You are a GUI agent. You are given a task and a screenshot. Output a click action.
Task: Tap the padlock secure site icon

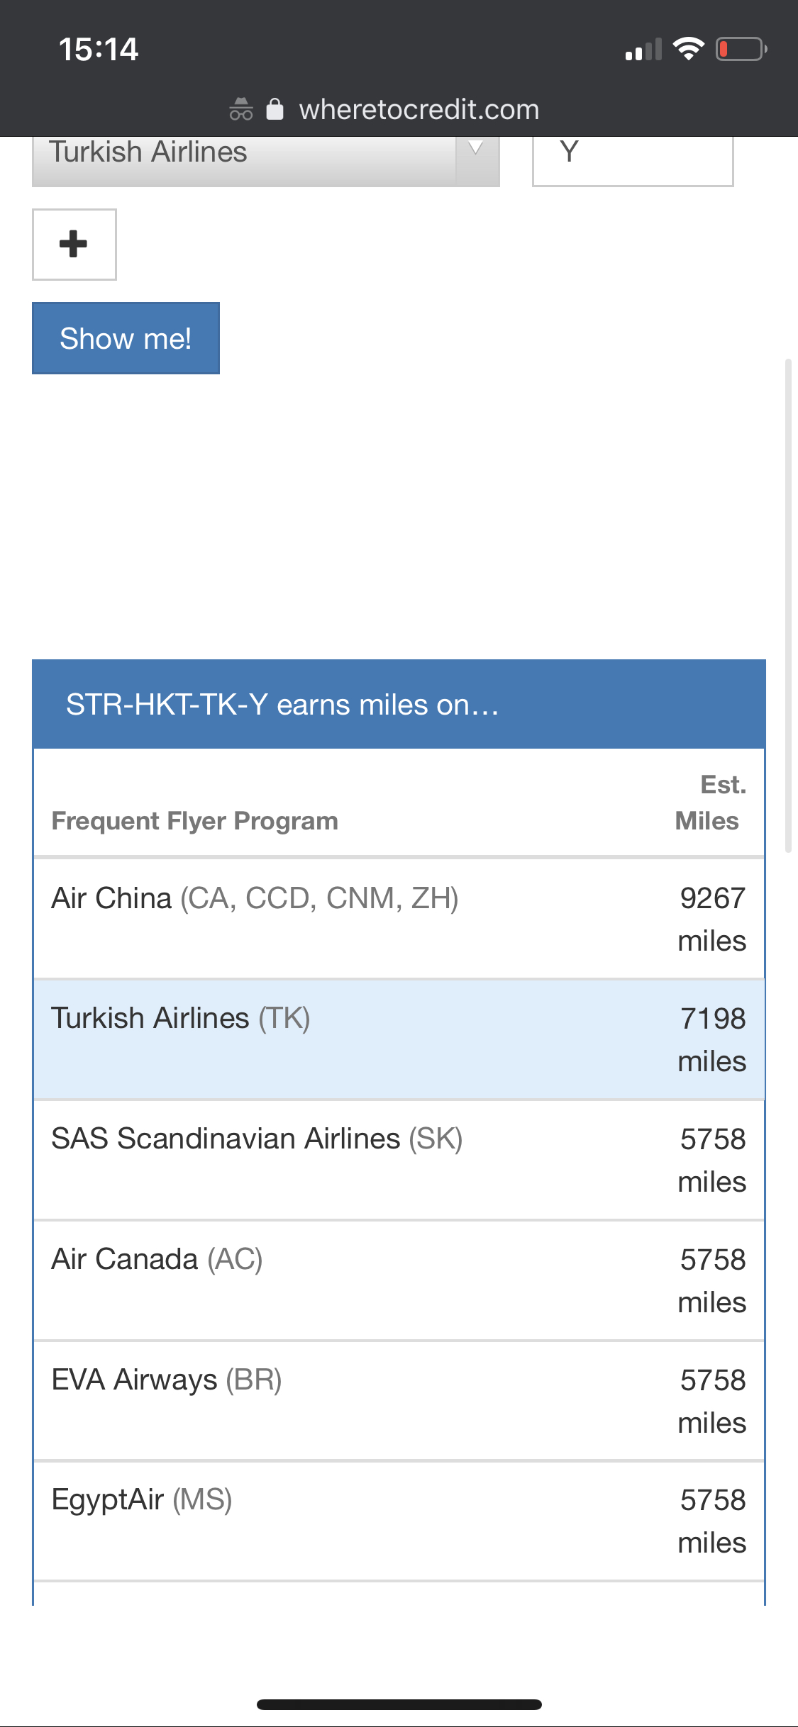point(275,109)
